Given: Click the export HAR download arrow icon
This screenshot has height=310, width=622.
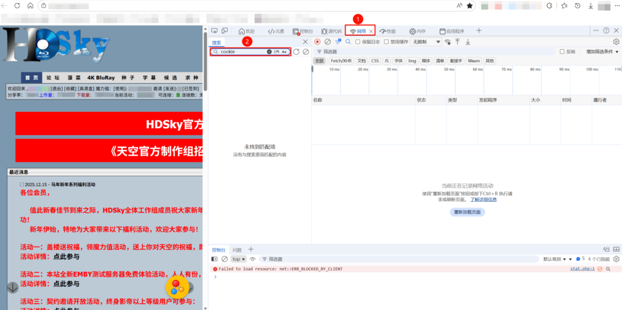Looking at the screenshot, I should coord(468,41).
